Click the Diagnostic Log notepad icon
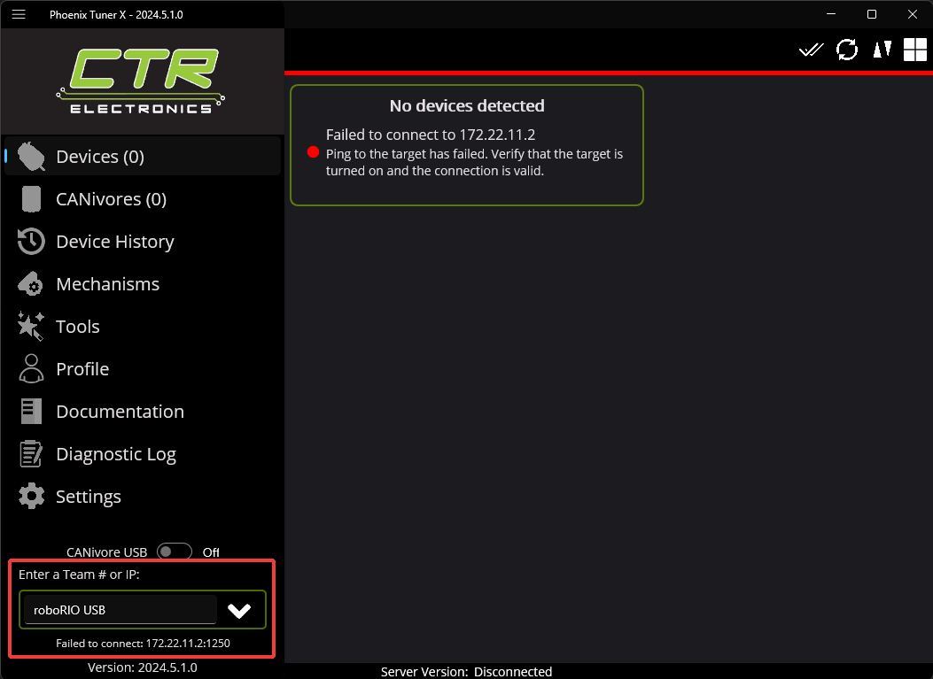Viewport: 933px width, 679px height. click(31, 453)
